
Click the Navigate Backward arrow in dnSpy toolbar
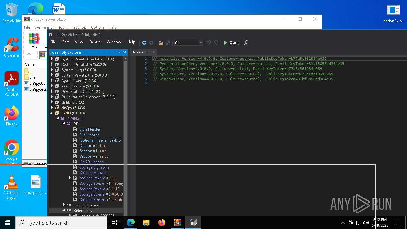(x=144, y=43)
